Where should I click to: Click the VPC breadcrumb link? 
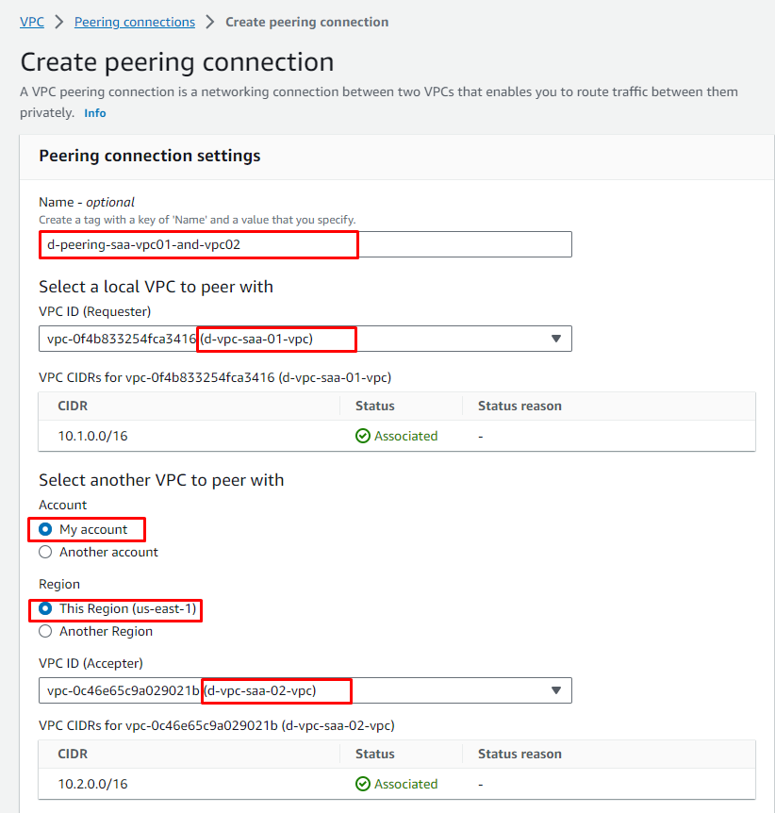[32, 22]
